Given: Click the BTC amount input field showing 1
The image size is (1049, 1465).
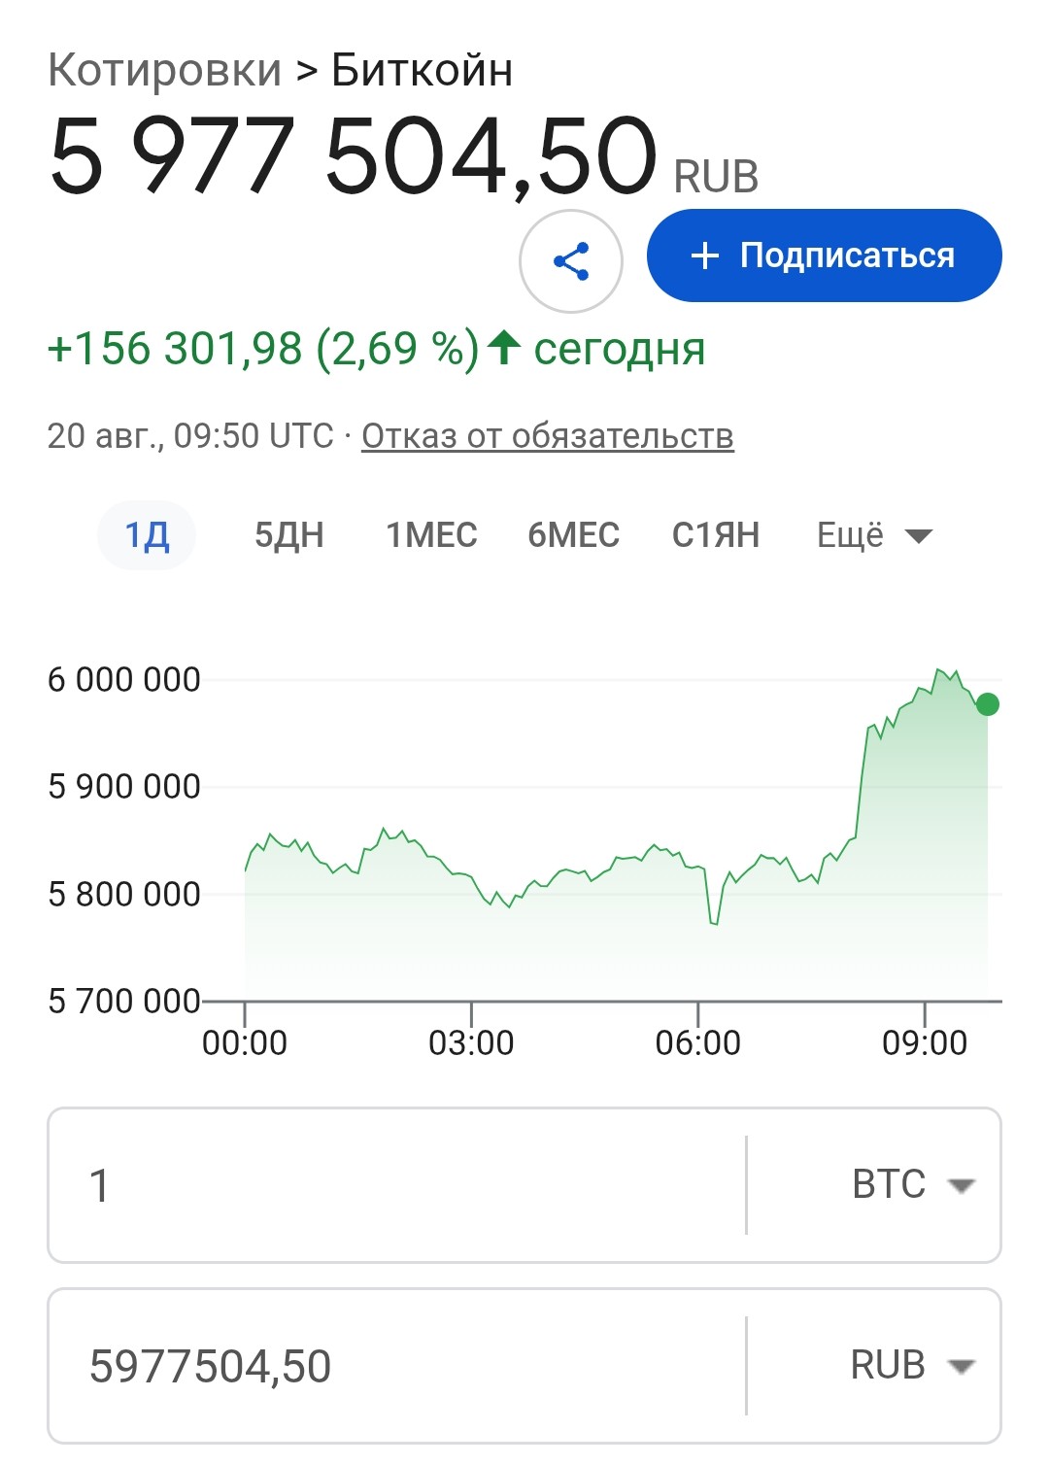Looking at the screenshot, I should click(396, 1185).
